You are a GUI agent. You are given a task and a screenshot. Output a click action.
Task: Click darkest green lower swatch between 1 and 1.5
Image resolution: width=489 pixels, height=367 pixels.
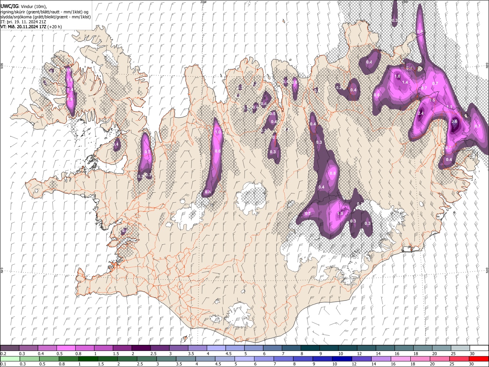pos(88,359)
